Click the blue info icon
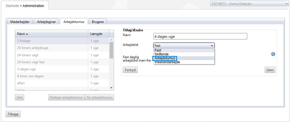290x122 pixels. pyautogui.click(x=273, y=54)
